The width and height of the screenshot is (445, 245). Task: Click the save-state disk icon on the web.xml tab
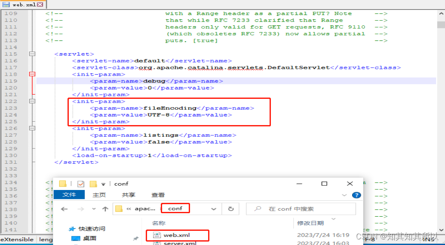(x=6, y=5)
